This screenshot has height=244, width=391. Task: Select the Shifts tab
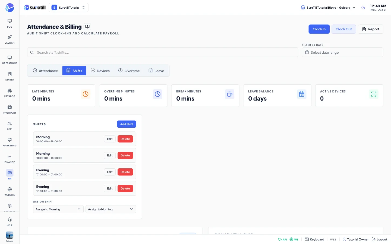(x=74, y=71)
